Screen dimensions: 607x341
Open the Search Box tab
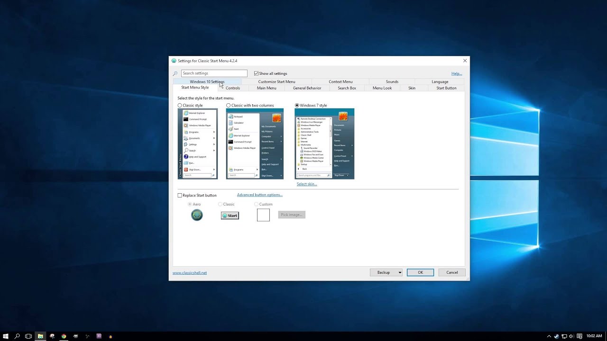[347, 88]
